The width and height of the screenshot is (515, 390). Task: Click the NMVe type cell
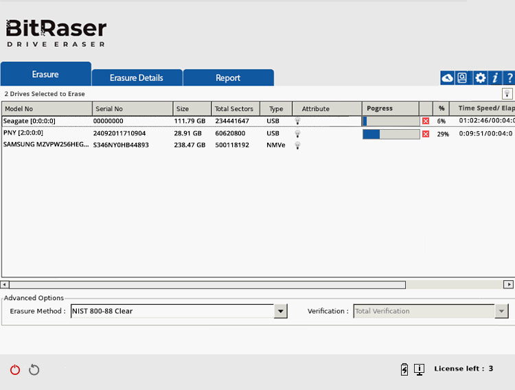276,145
